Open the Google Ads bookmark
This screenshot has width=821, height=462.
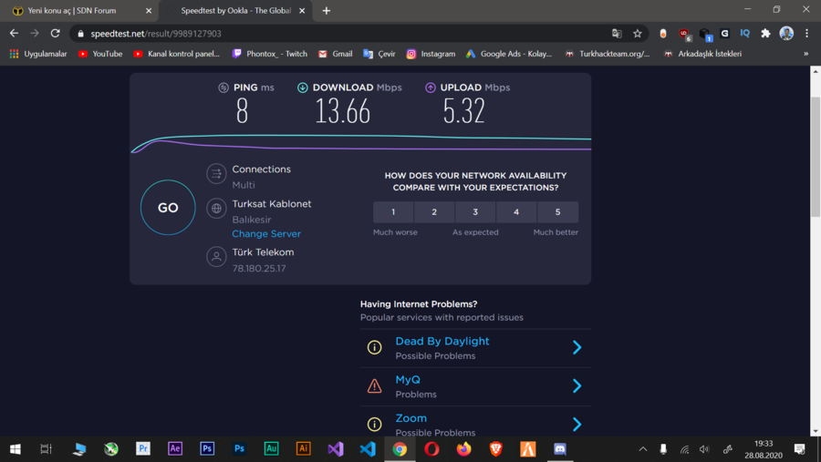tap(509, 54)
